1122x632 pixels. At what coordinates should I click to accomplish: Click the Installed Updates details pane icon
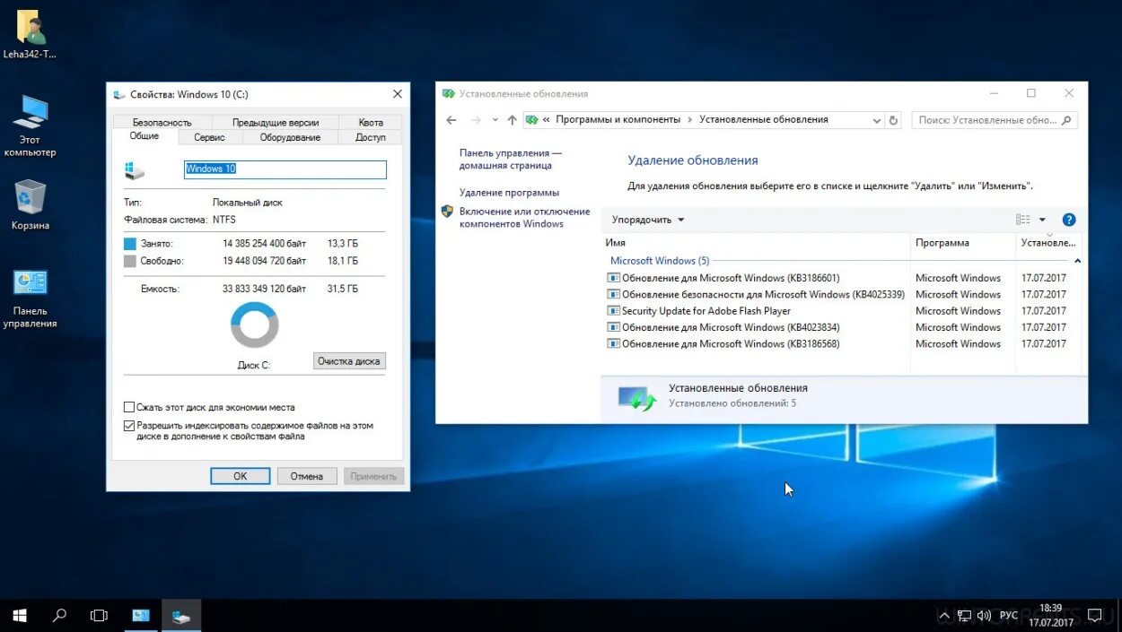(637, 397)
